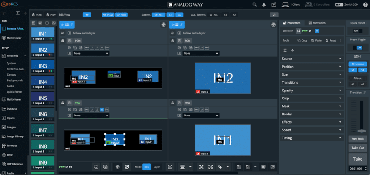Open the notifications bell
370x175 pixels.
pos(264,5)
